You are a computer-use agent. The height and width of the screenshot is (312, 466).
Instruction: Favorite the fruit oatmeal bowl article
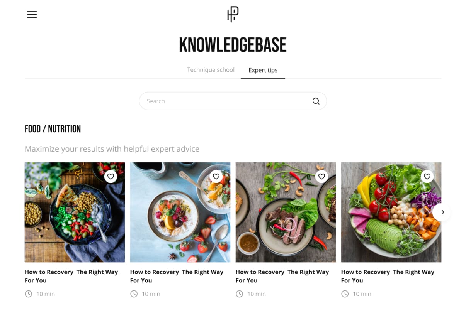(x=216, y=176)
